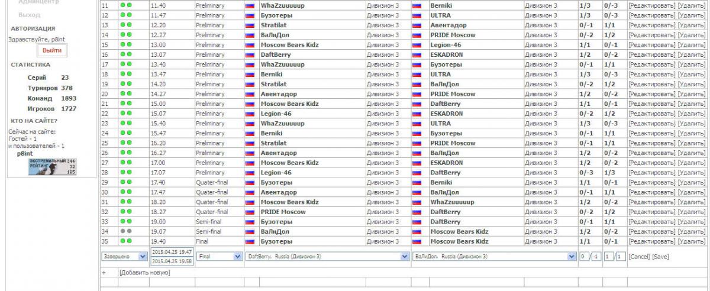Click Редактировать in row 11

click(x=651, y=5)
